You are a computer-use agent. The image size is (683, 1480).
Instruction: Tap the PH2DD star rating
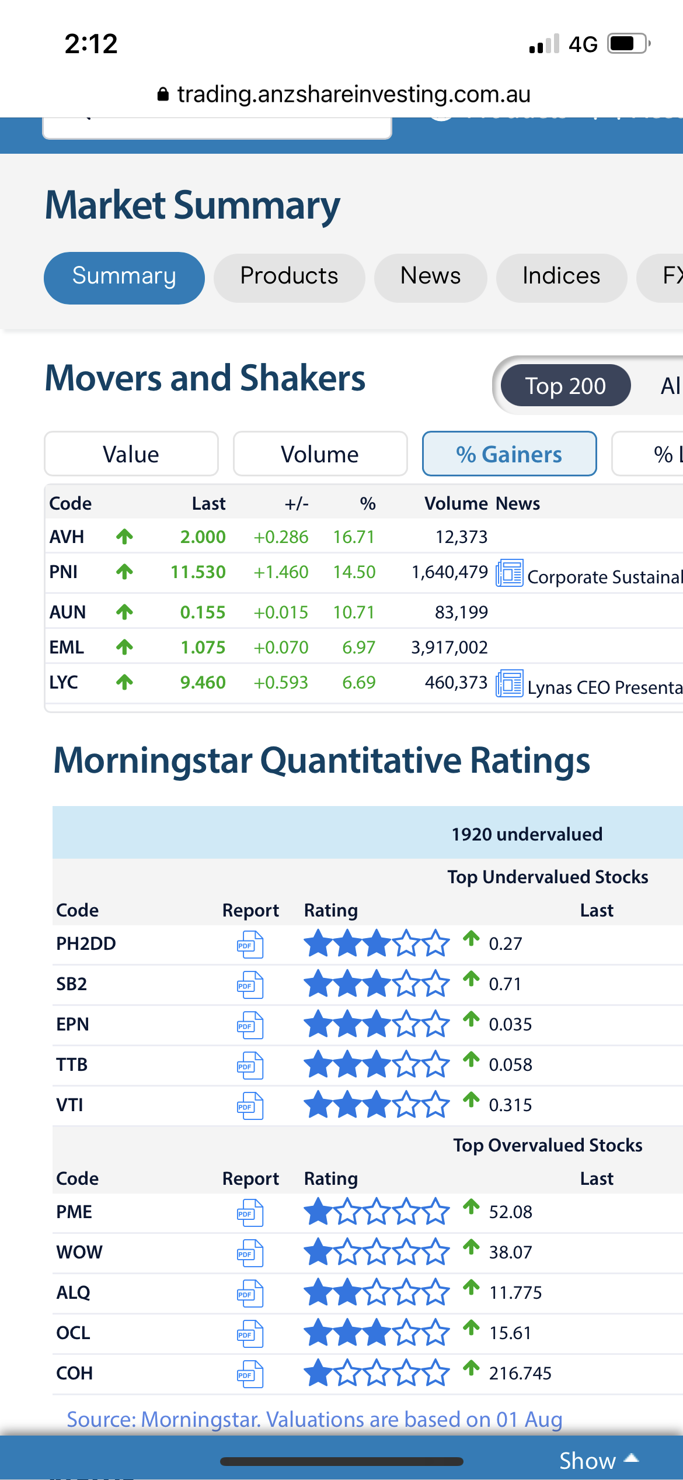coord(377,943)
